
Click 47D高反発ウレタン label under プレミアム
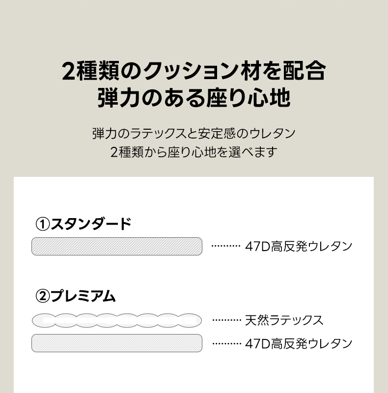tap(299, 343)
